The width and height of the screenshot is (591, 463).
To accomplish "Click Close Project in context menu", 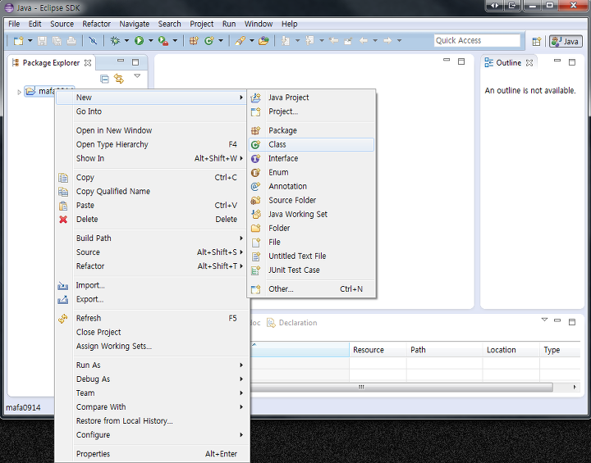I will coord(152,333).
